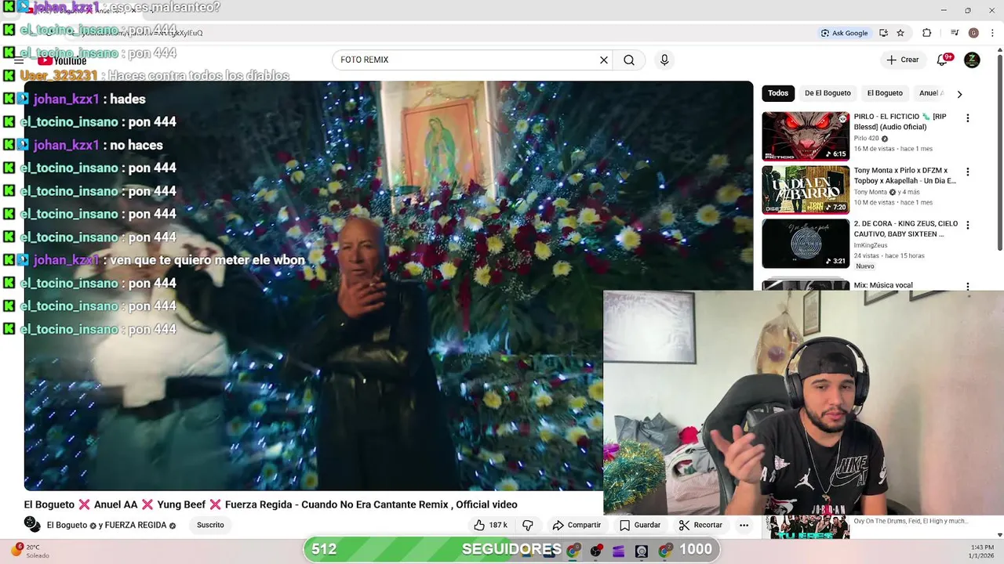Click the Recortar clip button

tap(700, 525)
